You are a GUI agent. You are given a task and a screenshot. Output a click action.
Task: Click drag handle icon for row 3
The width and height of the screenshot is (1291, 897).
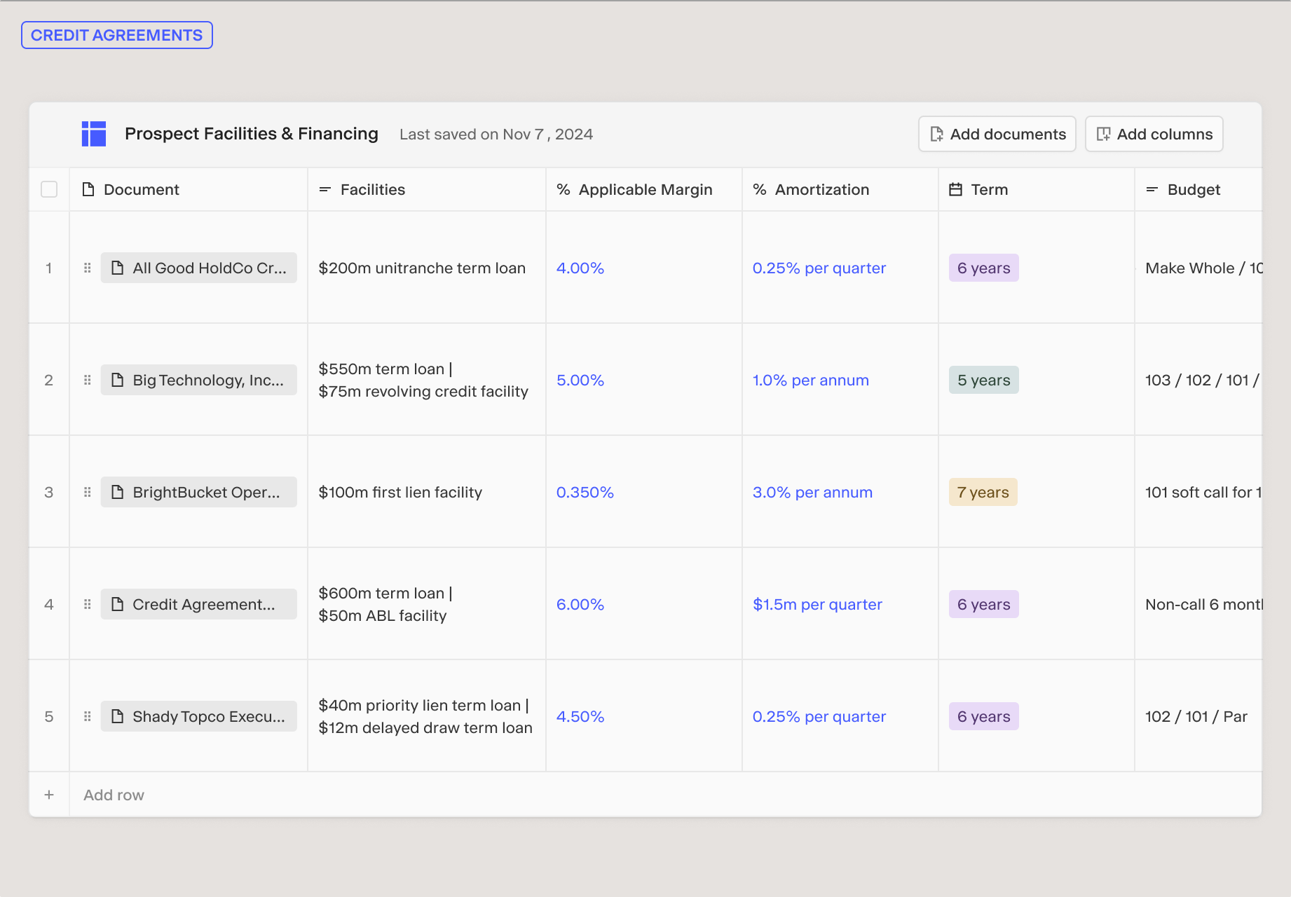pos(88,492)
